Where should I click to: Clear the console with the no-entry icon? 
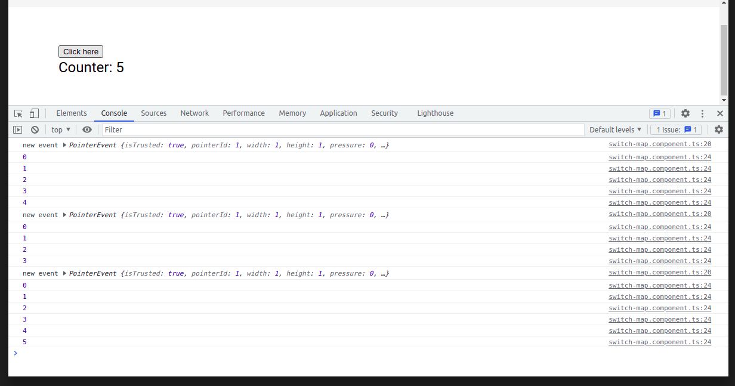[x=35, y=129]
